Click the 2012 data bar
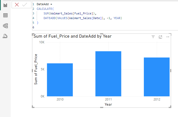Screen dimensions: 178x117 (157, 77)
